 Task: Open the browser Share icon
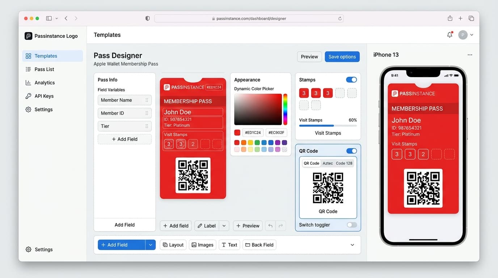coord(450,18)
